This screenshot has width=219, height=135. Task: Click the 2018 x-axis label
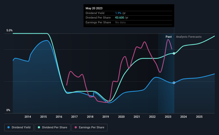tap(90, 117)
